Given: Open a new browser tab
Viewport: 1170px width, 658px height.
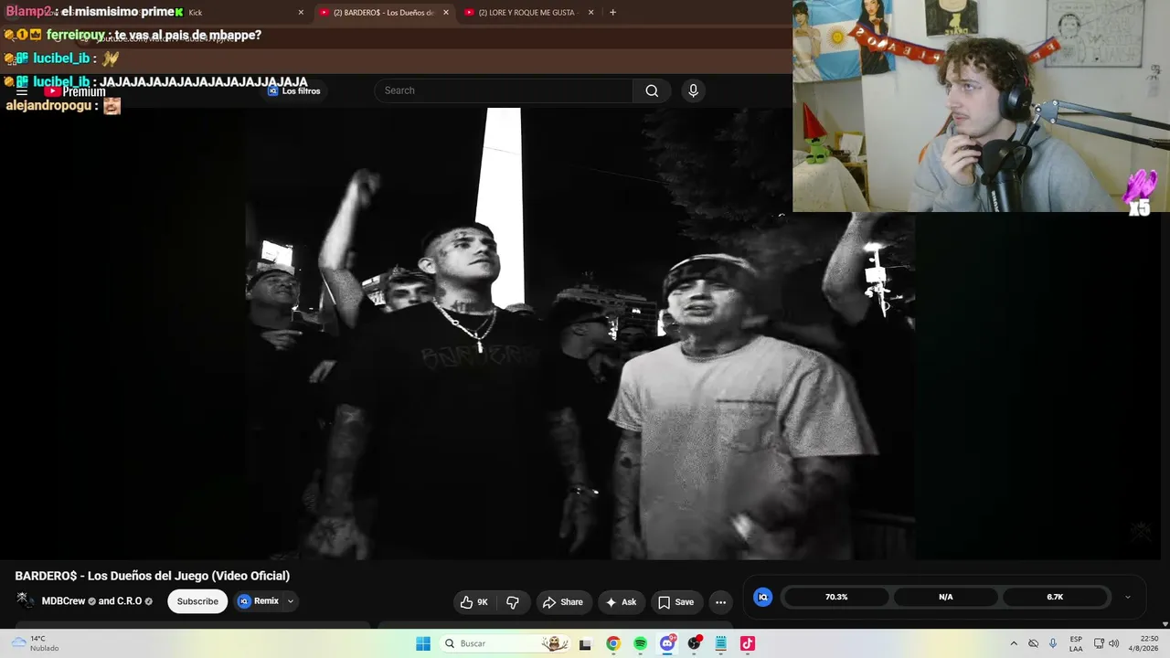Looking at the screenshot, I should coord(612,13).
